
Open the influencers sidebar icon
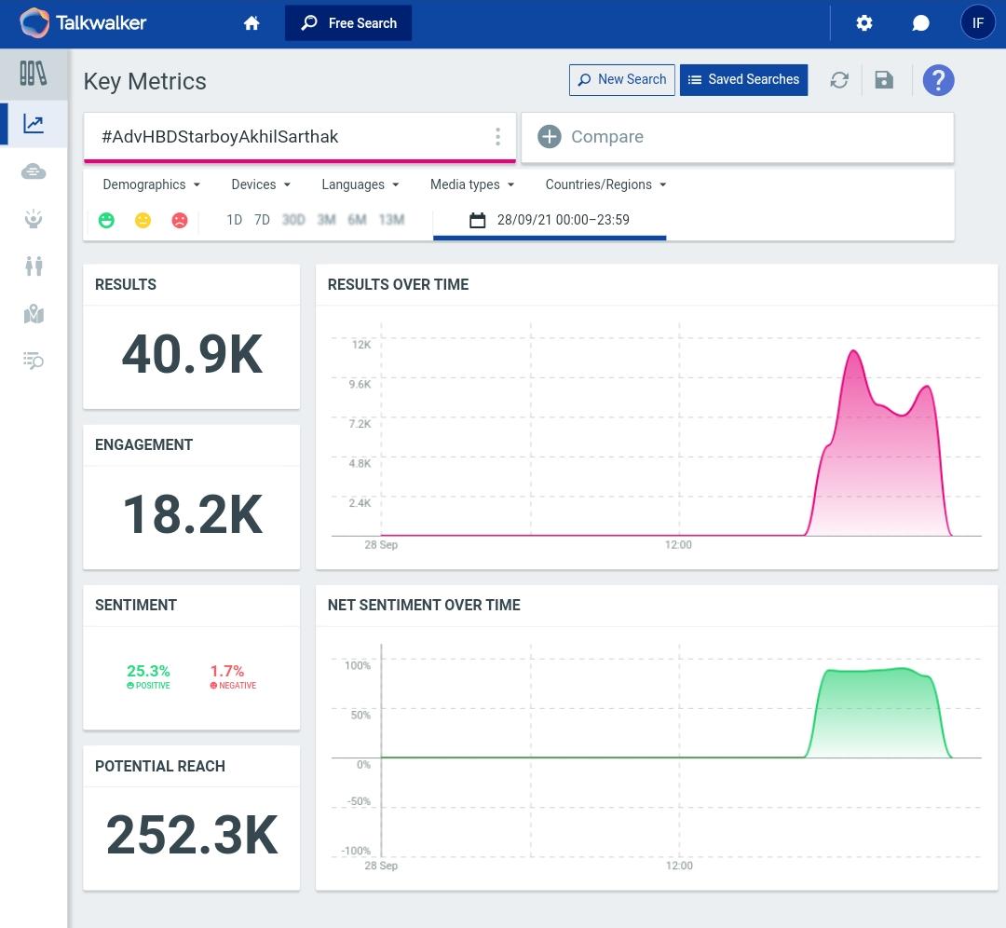click(x=34, y=218)
